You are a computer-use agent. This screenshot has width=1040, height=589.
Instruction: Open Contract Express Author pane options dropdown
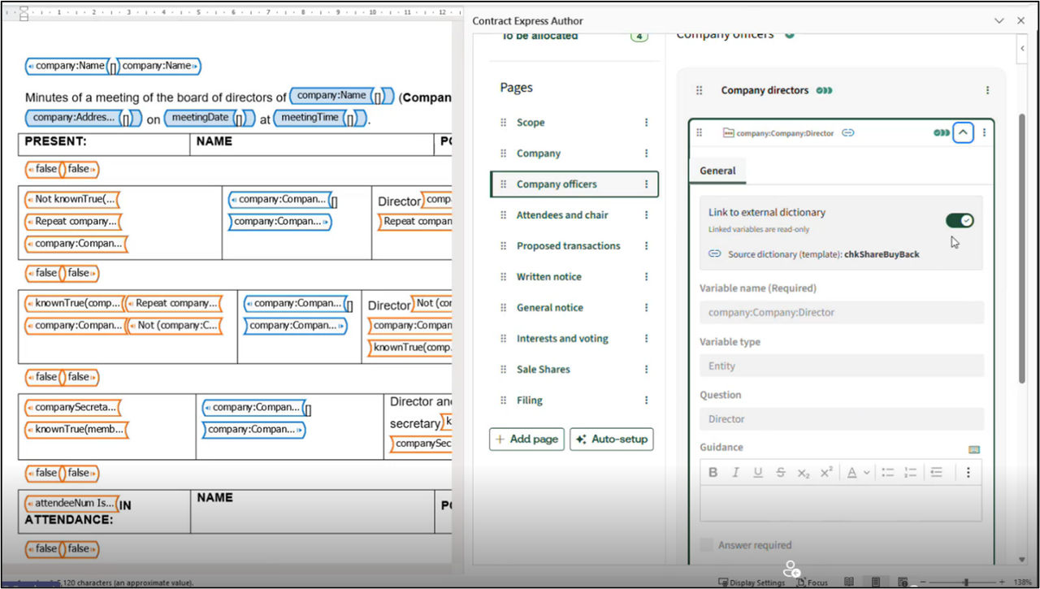(998, 21)
